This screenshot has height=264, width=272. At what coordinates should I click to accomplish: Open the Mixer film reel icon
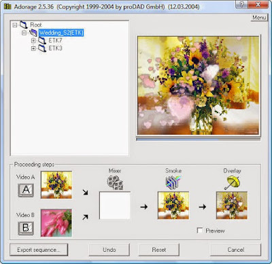pos(115,182)
